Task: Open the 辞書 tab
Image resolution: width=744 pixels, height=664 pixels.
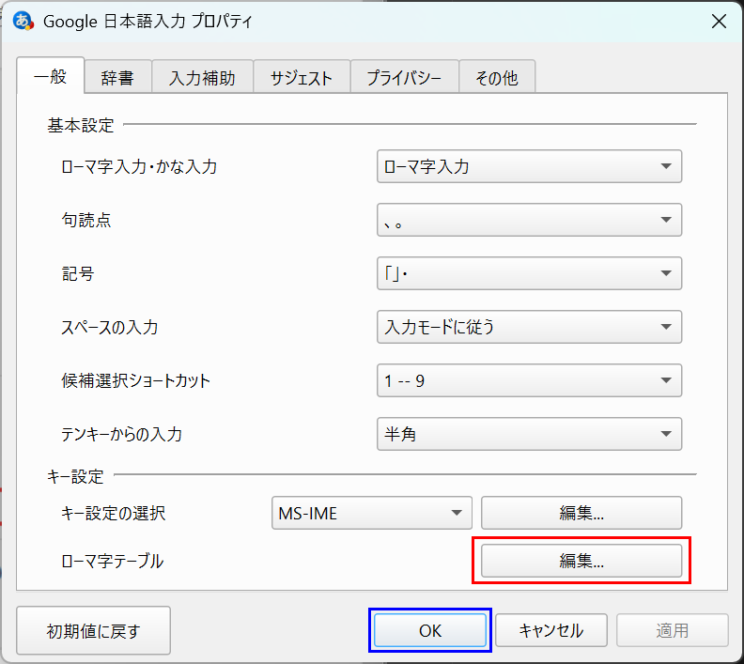Action: click(x=117, y=78)
